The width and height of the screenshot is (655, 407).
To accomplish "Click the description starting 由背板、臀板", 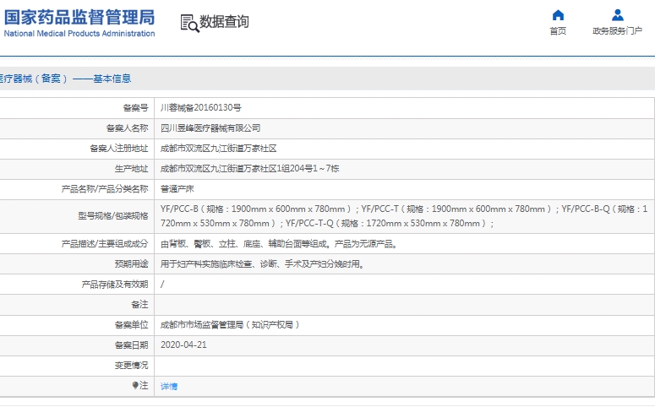I will point(279,244).
